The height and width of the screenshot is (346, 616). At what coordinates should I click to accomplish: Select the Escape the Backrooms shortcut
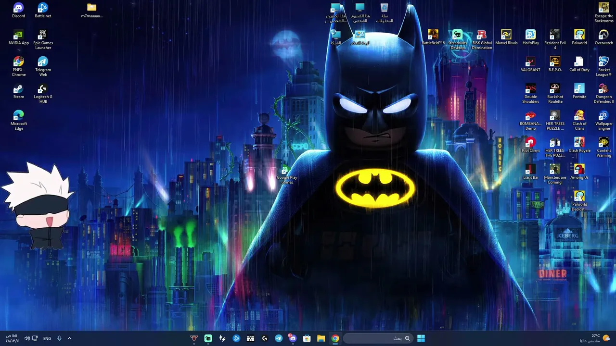603,12
